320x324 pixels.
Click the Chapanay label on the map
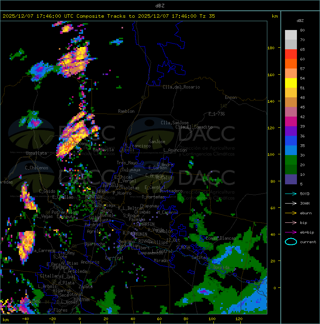(x=149, y=206)
